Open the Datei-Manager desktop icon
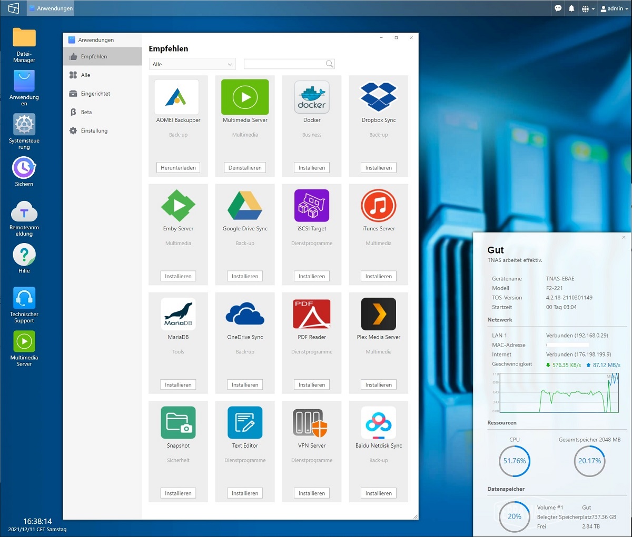 point(24,38)
